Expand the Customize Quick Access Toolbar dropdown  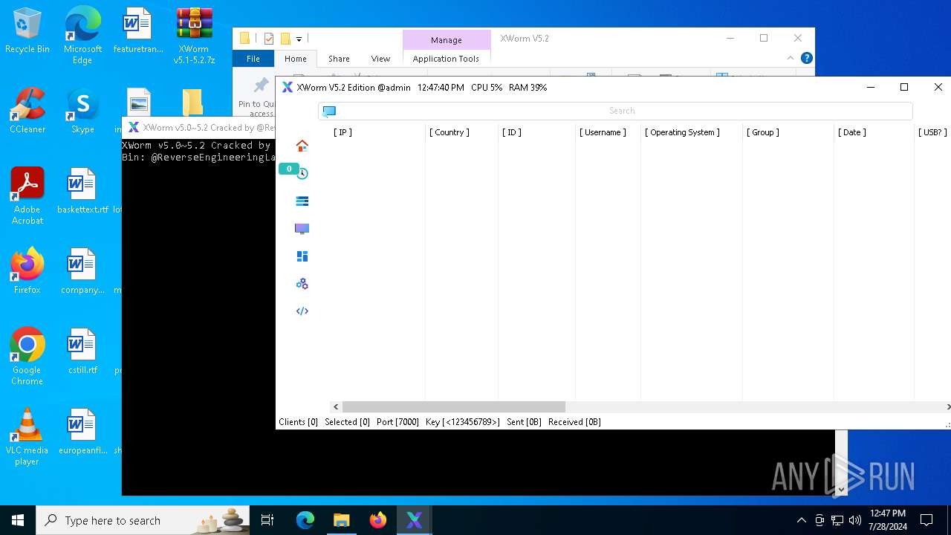coord(299,39)
